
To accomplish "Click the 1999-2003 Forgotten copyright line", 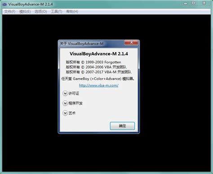I will pyautogui.click(x=93, y=62).
